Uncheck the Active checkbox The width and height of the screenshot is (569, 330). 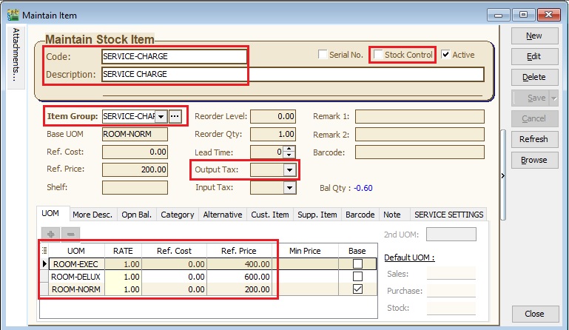(445, 55)
